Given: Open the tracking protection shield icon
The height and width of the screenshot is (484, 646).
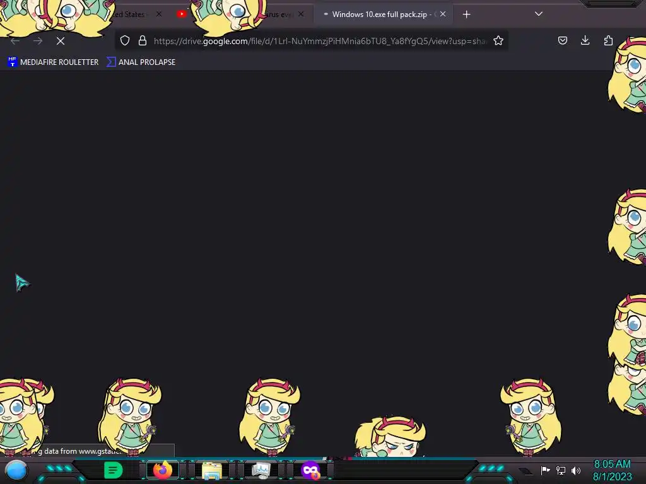Looking at the screenshot, I should (125, 40).
